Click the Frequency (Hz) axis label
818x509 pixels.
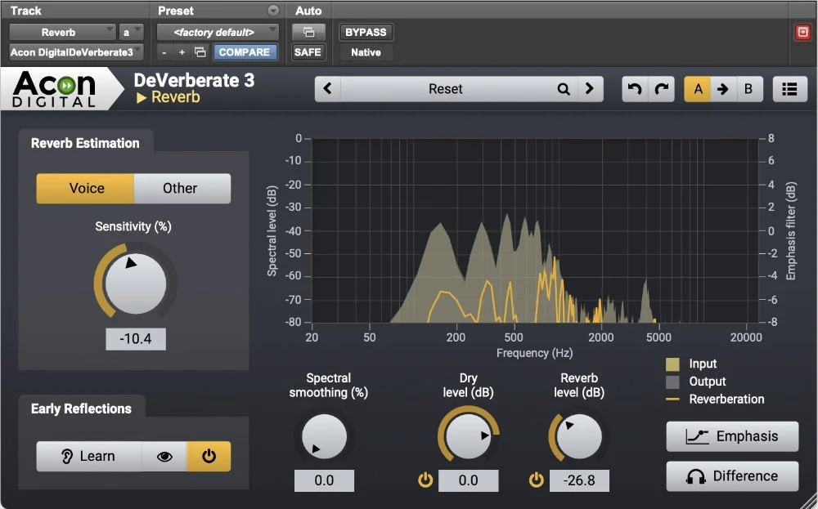click(x=534, y=353)
